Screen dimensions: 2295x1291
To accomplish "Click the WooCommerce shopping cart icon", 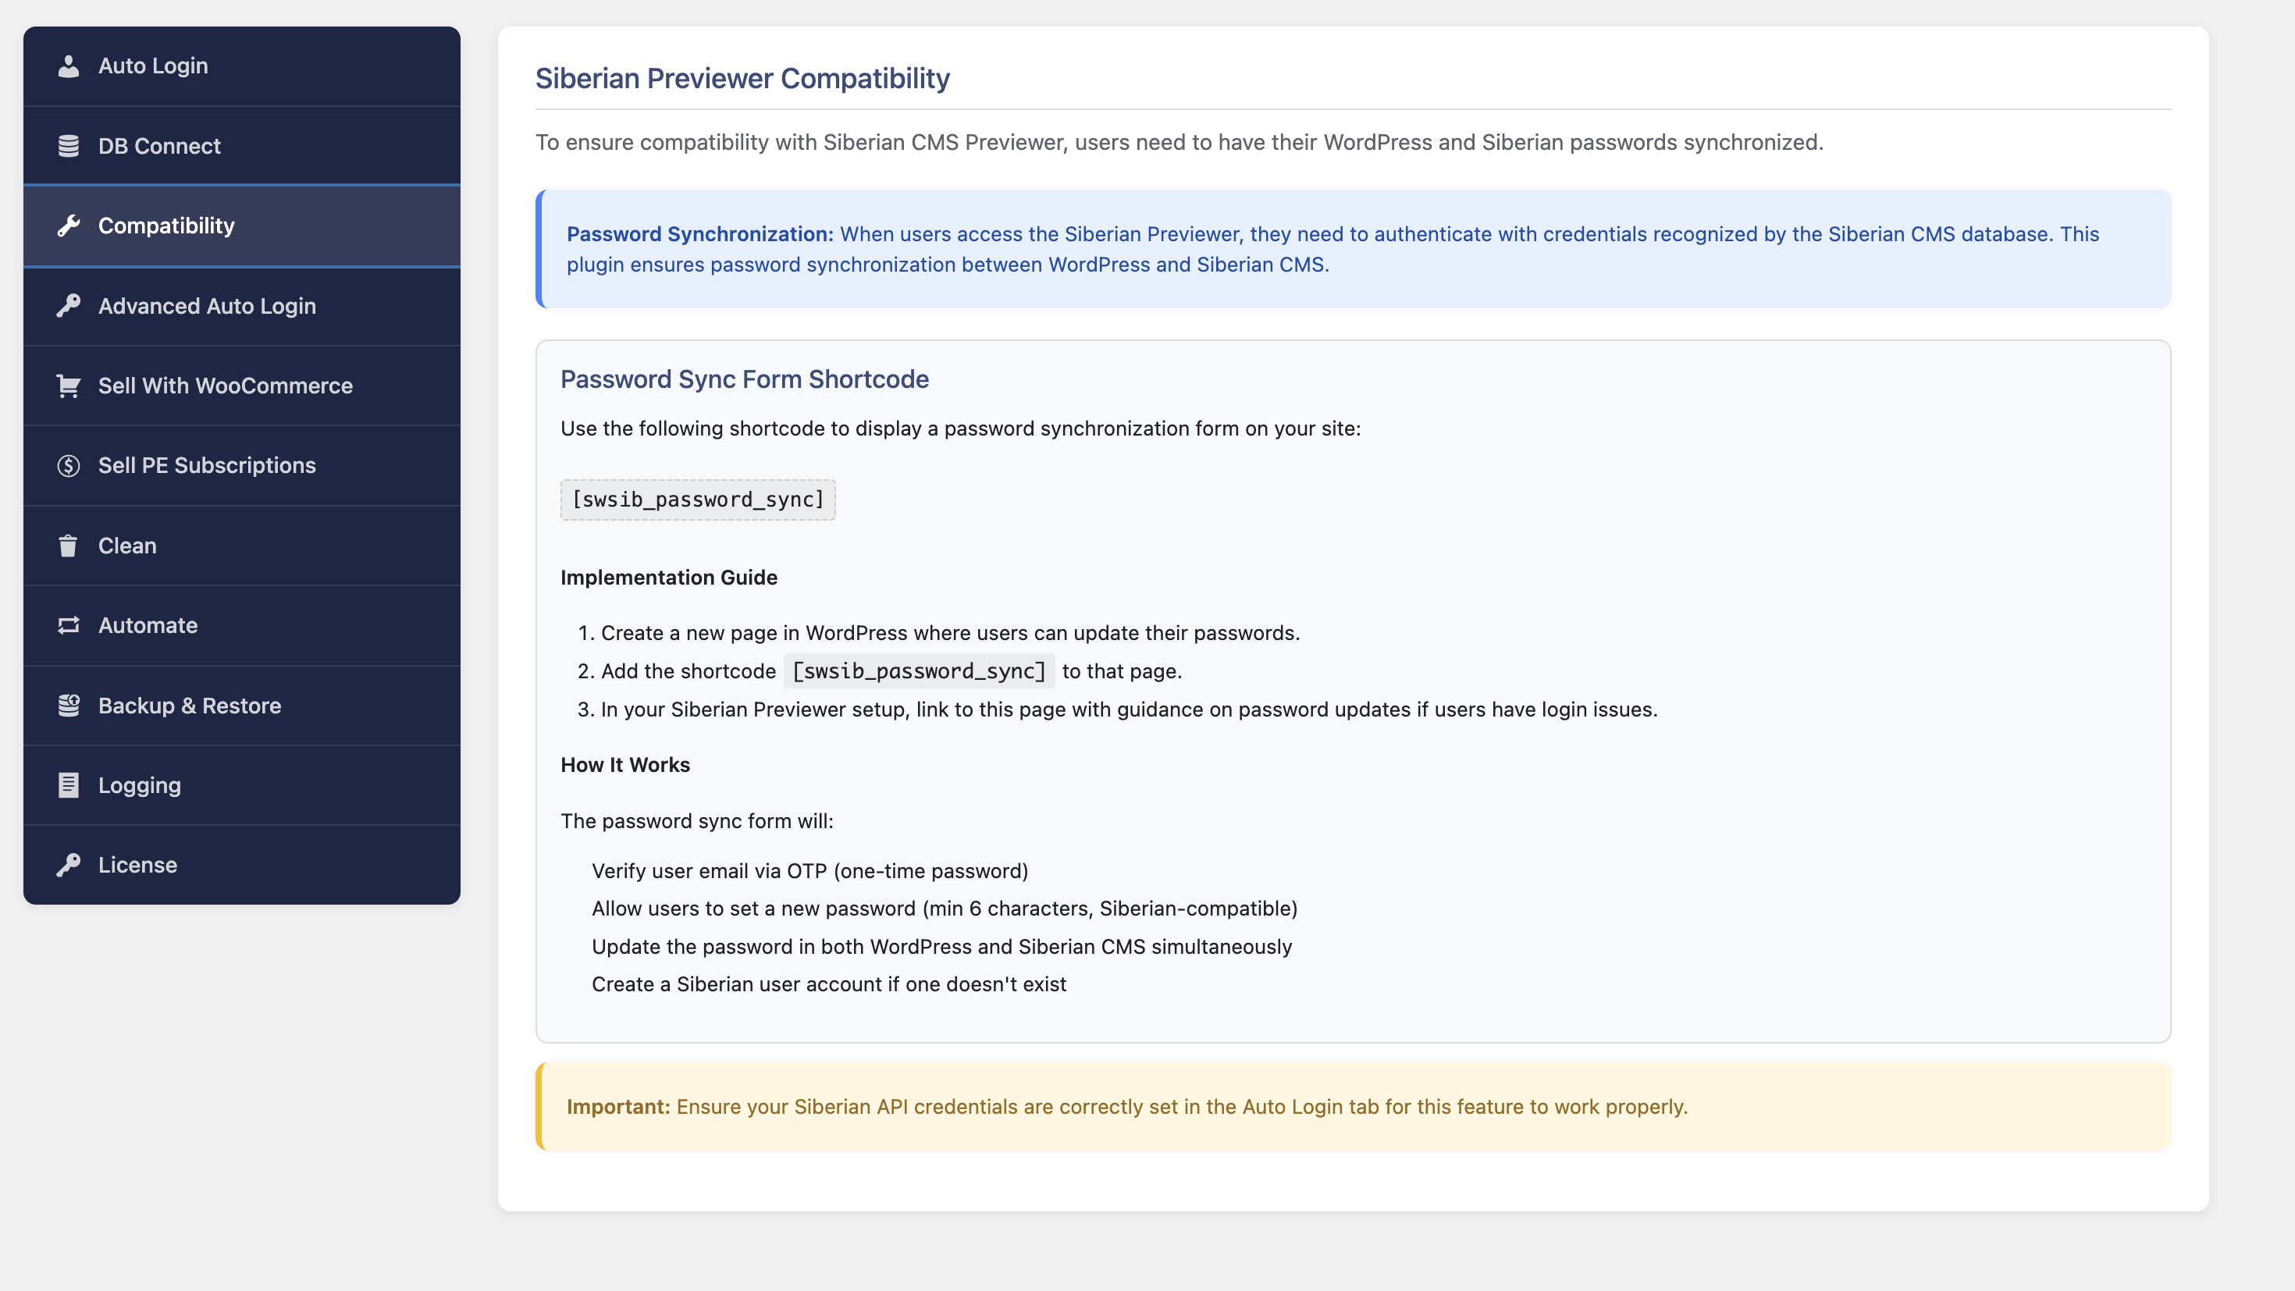I will click(x=69, y=386).
